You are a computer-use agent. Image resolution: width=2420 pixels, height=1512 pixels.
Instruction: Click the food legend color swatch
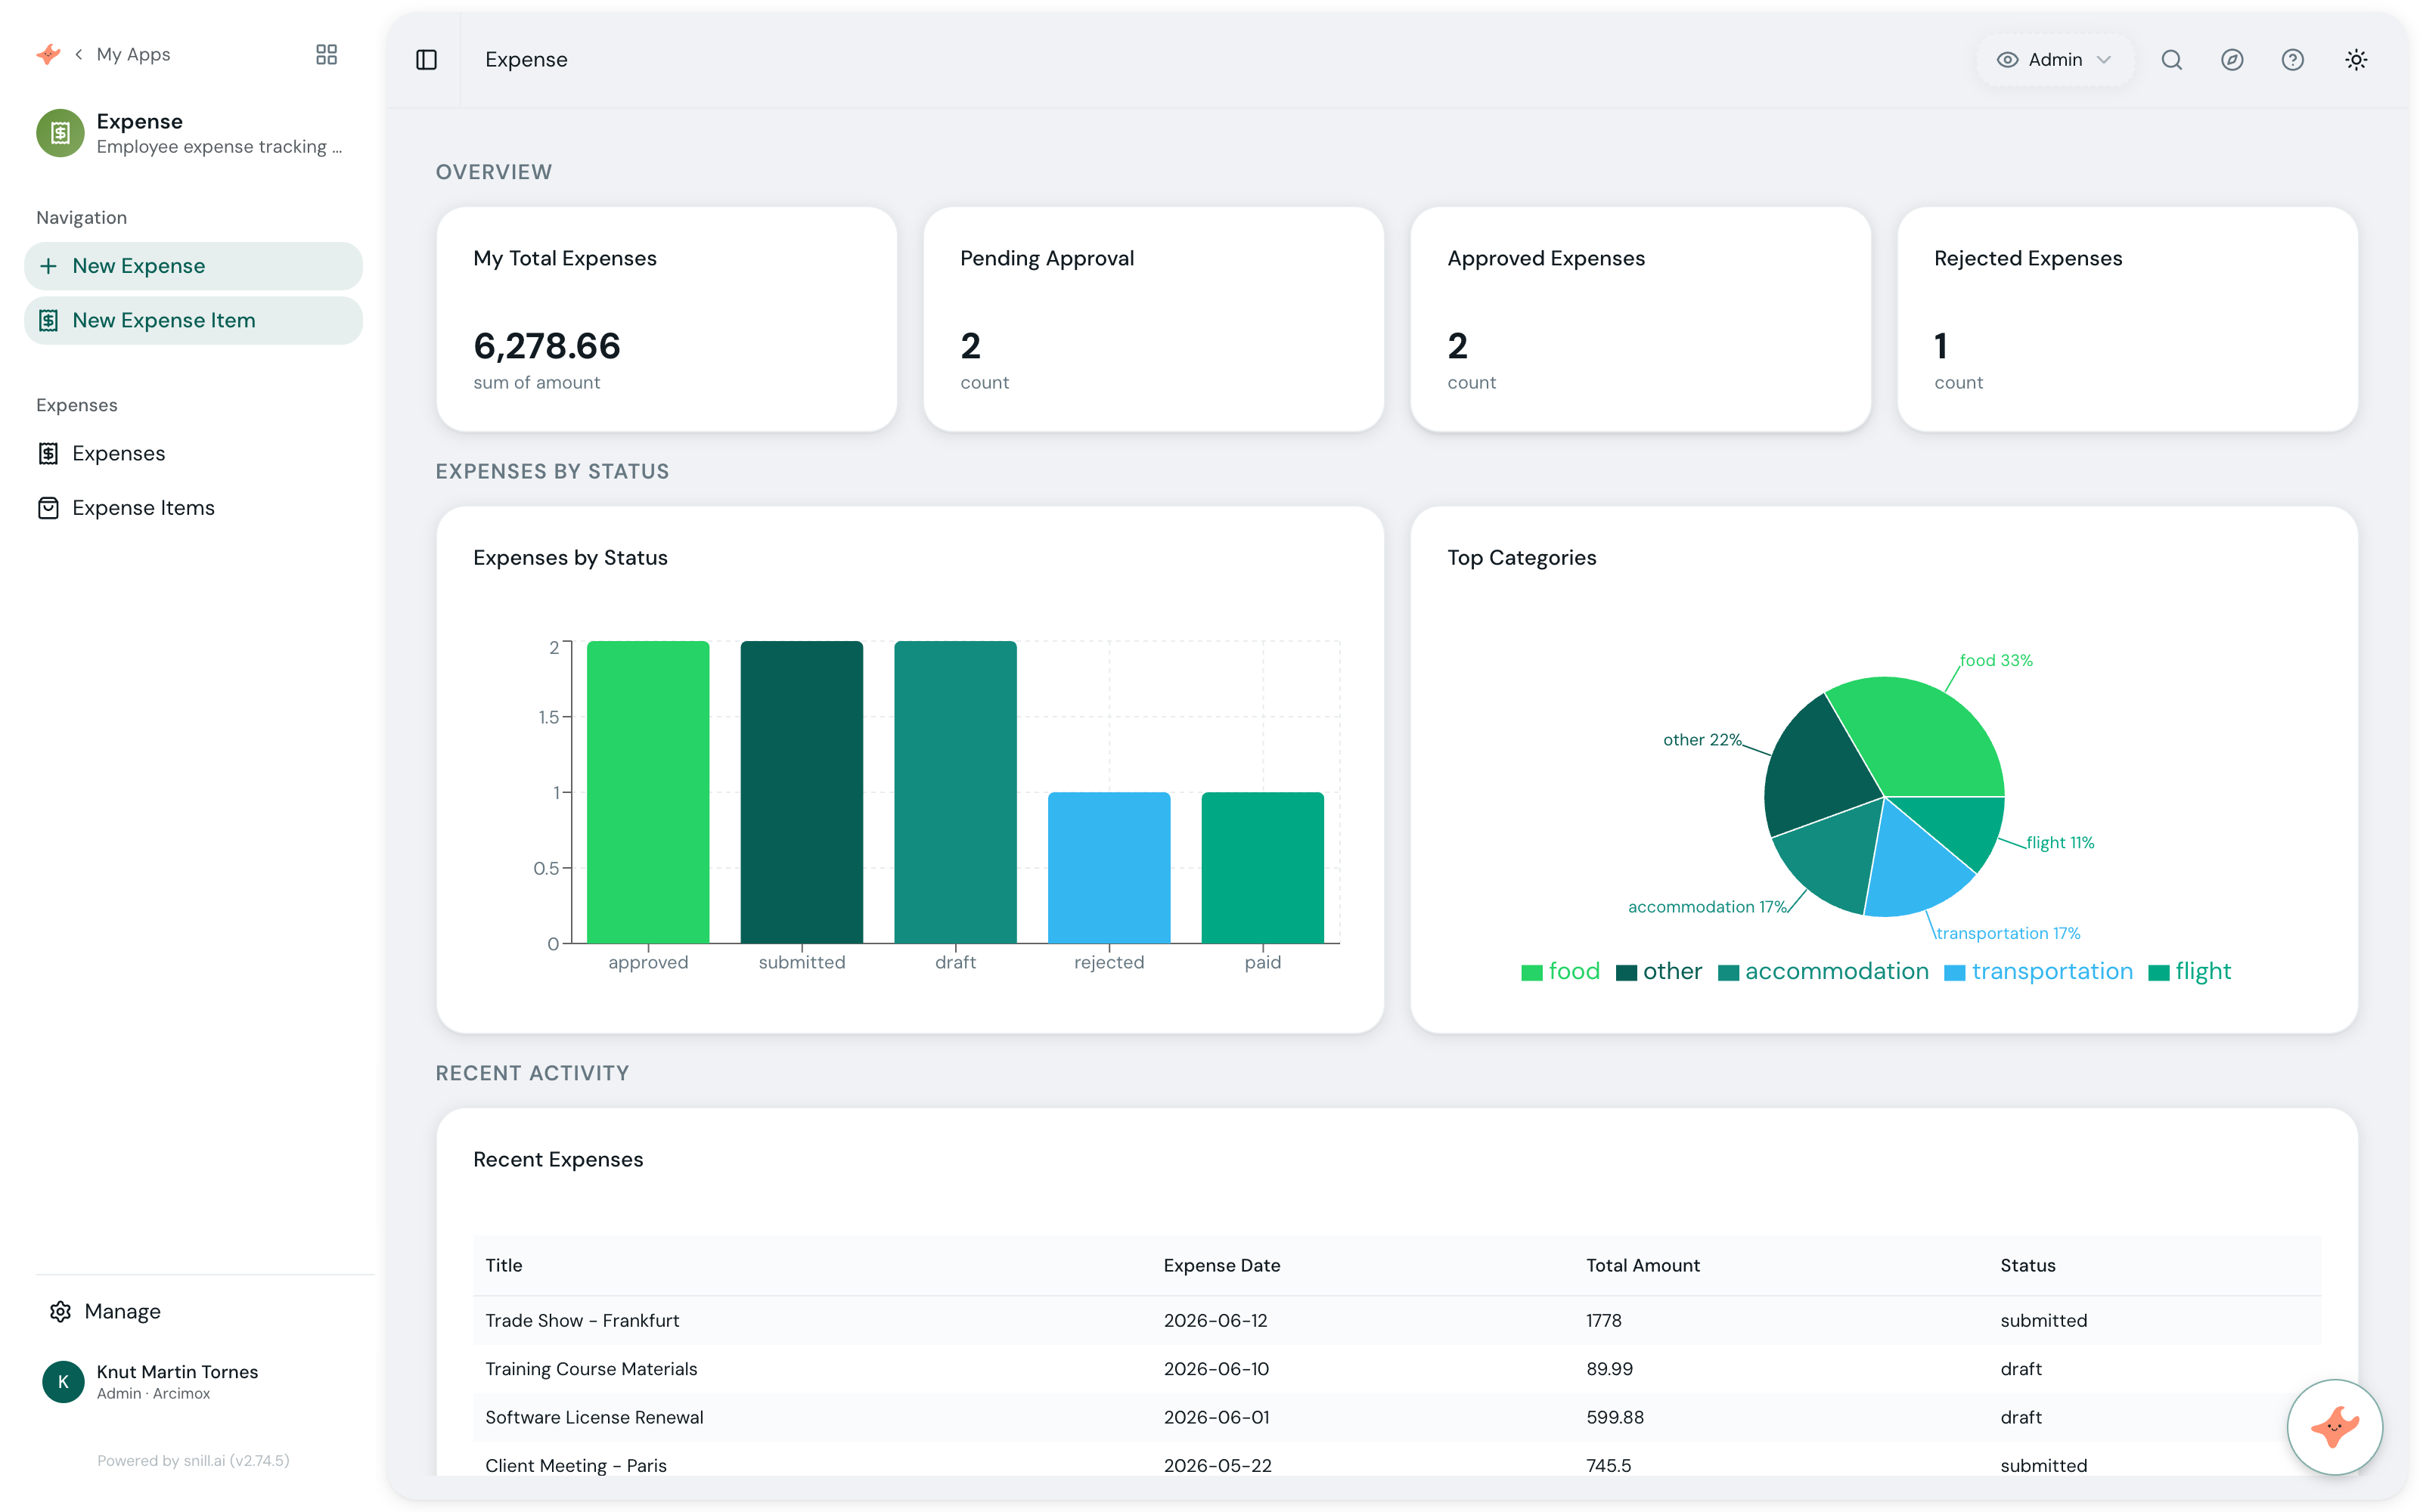(1531, 973)
